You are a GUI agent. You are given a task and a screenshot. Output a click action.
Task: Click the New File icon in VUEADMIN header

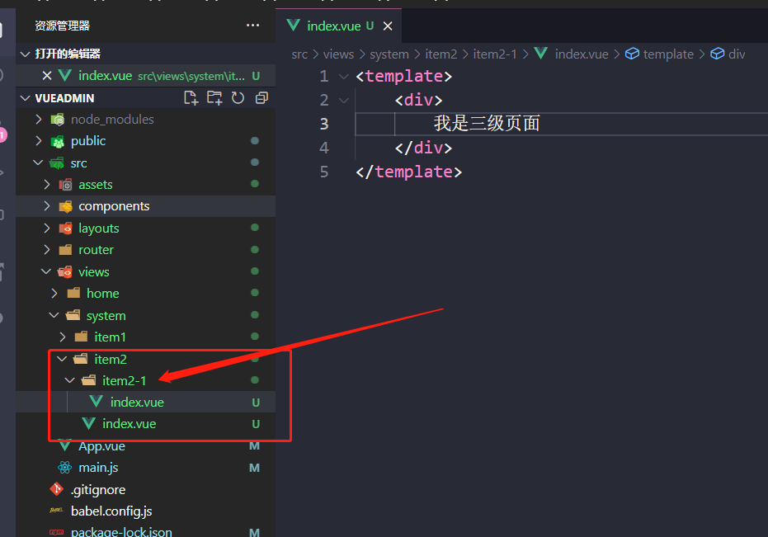point(191,98)
